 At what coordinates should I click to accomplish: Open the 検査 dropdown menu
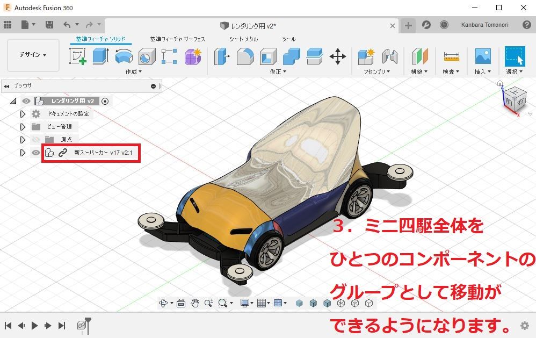[451, 71]
